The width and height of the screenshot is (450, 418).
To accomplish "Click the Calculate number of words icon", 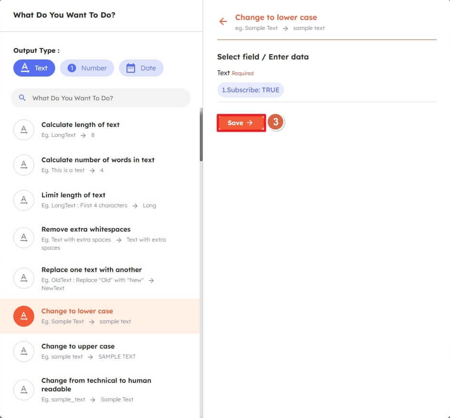I will pyautogui.click(x=24, y=165).
